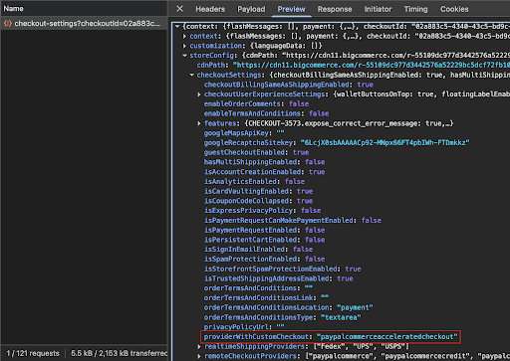View the Timing tab

(415, 9)
